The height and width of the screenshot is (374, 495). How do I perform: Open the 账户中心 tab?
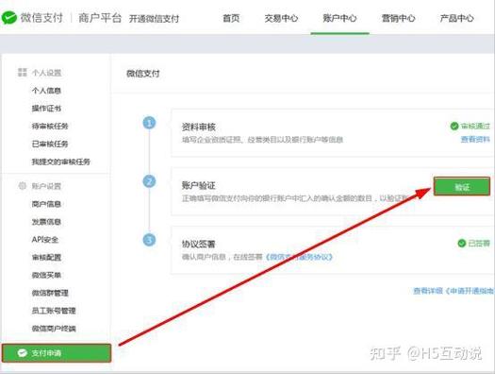339,19
